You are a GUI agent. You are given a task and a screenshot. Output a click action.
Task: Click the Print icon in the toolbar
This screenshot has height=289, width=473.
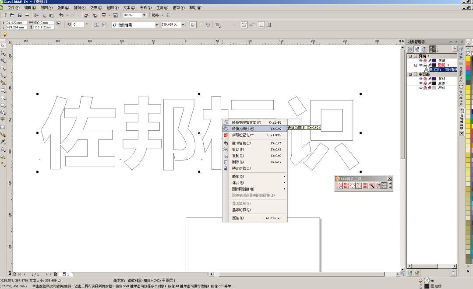tap(27, 15)
